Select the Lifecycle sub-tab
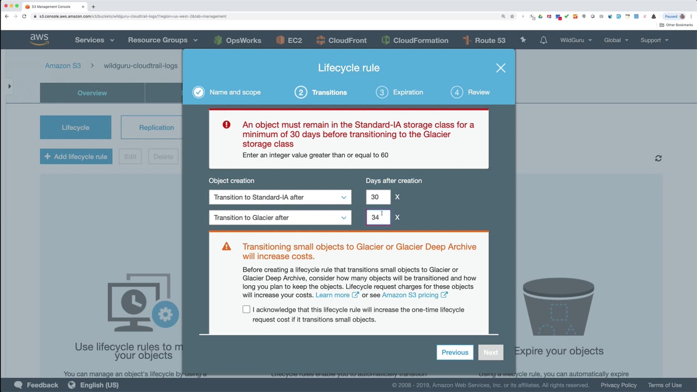This screenshot has height=392, width=697. 75,127
